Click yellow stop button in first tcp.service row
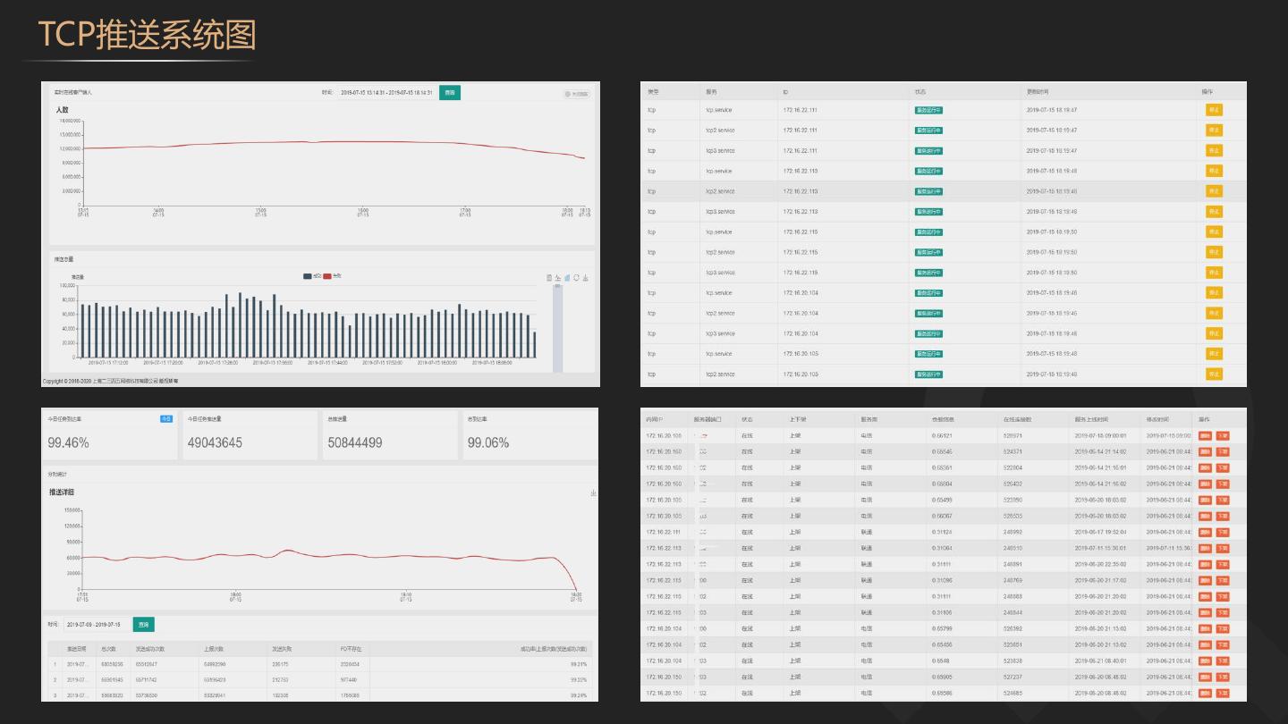The image size is (1288, 724). pos(1214,110)
